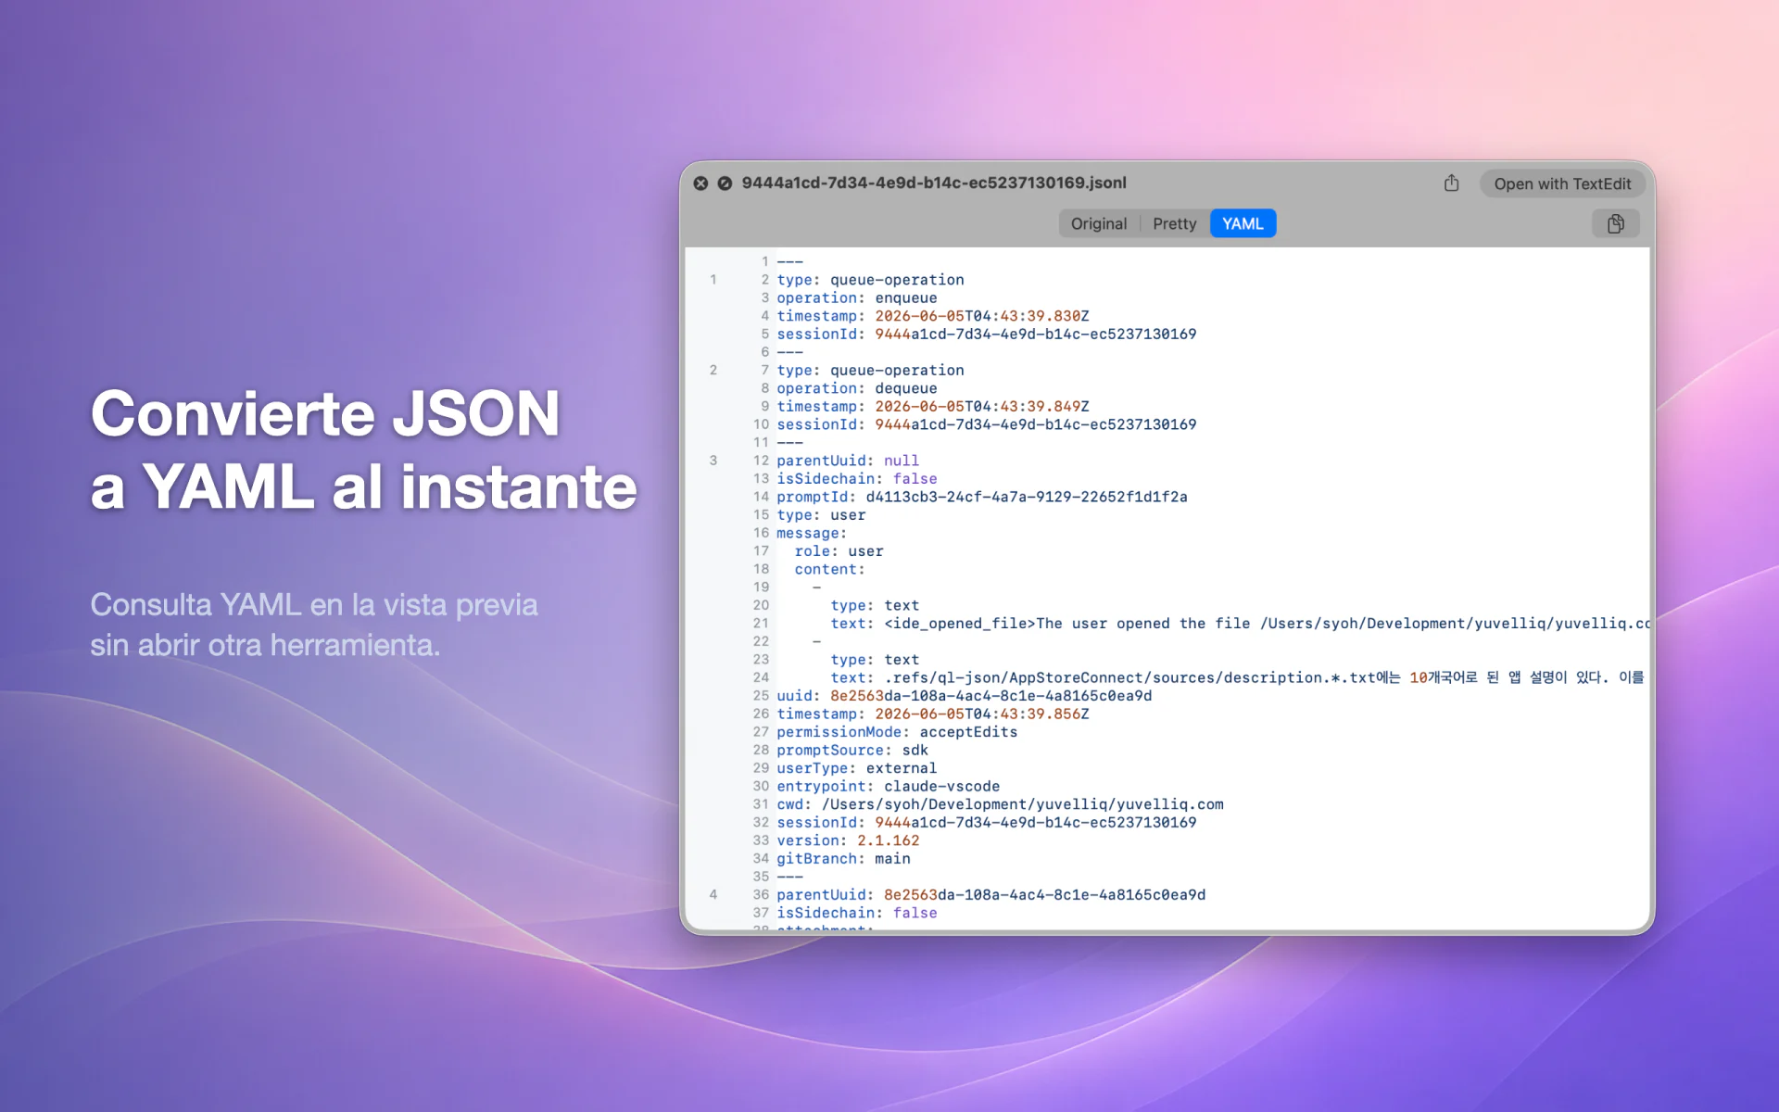
Task: Copy contents with the clipboard icon
Action: pos(1615,223)
